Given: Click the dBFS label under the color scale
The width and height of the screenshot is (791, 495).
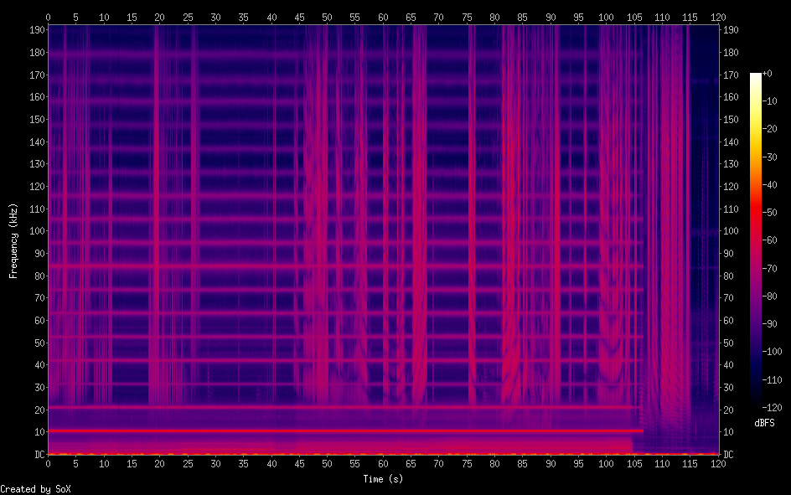Looking at the screenshot, I should coord(764,423).
